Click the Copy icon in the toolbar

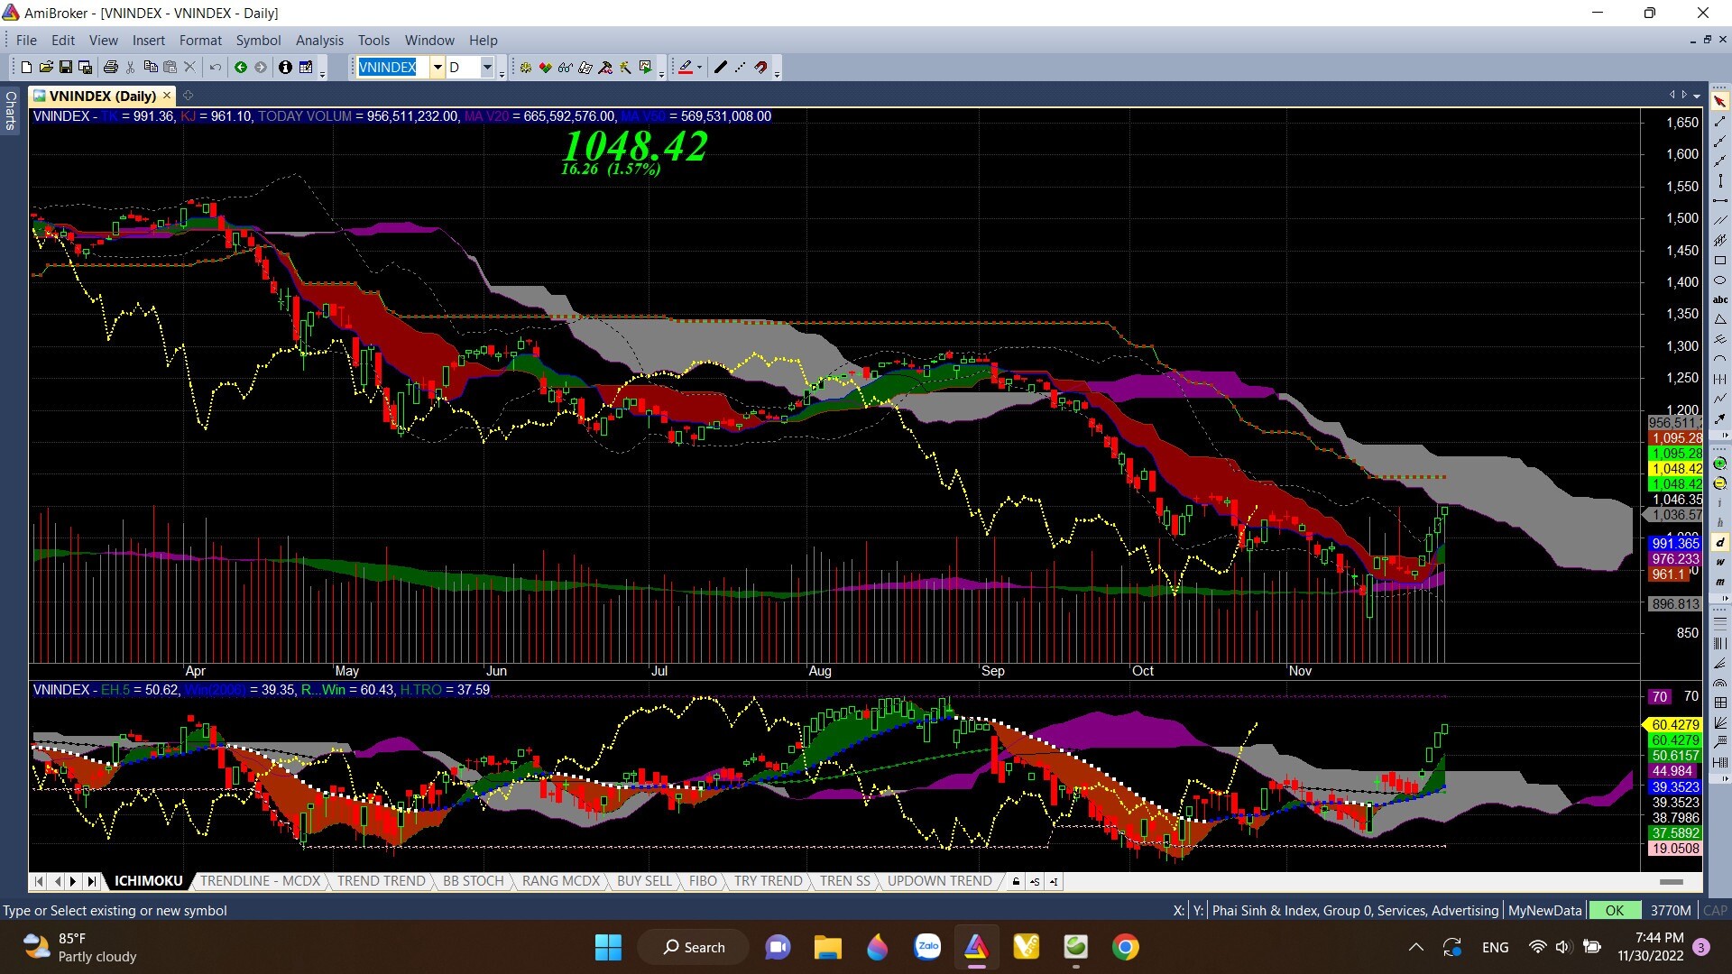(x=151, y=68)
